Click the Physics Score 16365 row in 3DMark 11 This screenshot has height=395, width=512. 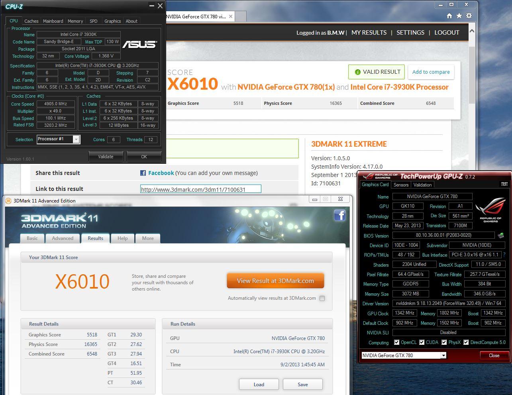coord(63,344)
